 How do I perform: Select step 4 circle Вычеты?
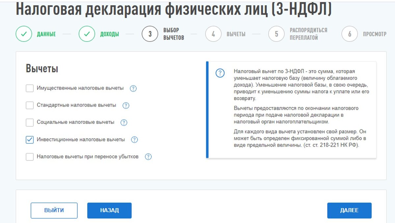click(x=213, y=34)
